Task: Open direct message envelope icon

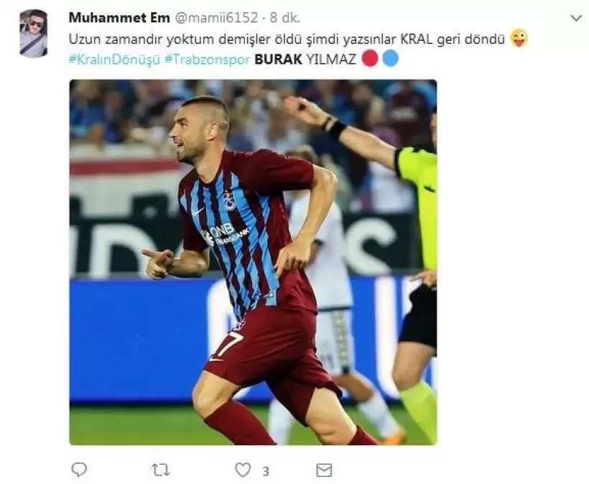Action: pyautogui.click(x=324, y=470)
